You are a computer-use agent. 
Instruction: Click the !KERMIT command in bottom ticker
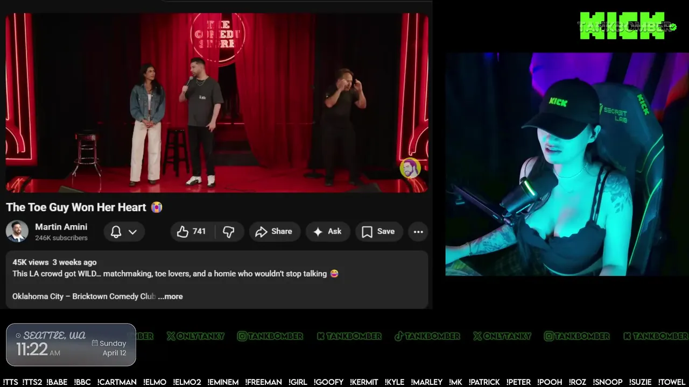pyautogui.click(x=364, y=382)
